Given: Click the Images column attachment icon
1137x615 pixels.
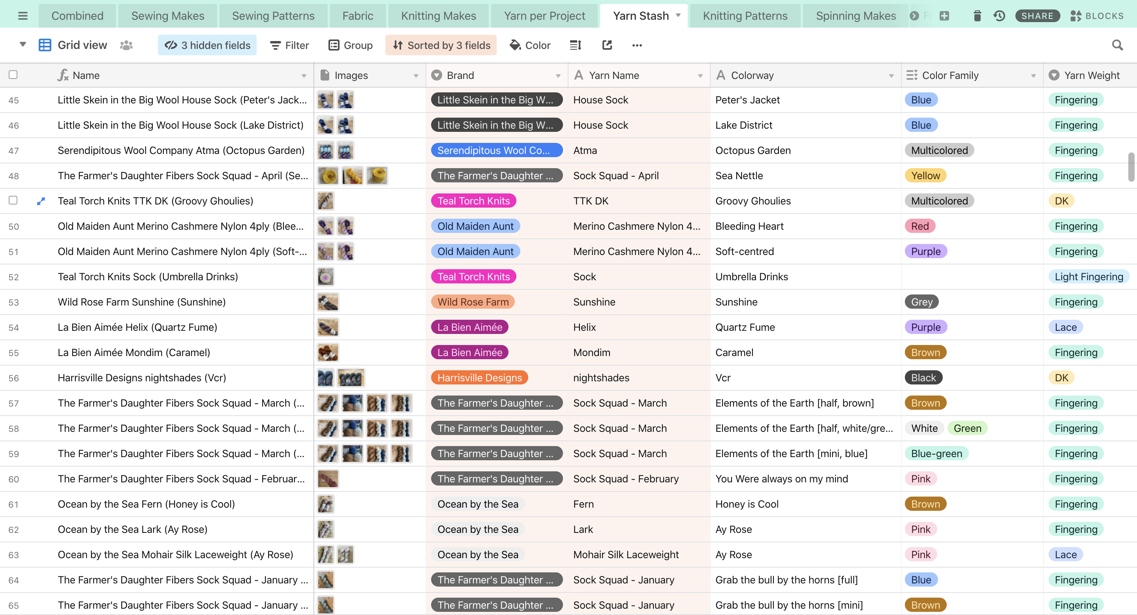Looking at the screenshot, I should [x=325, y=75].
